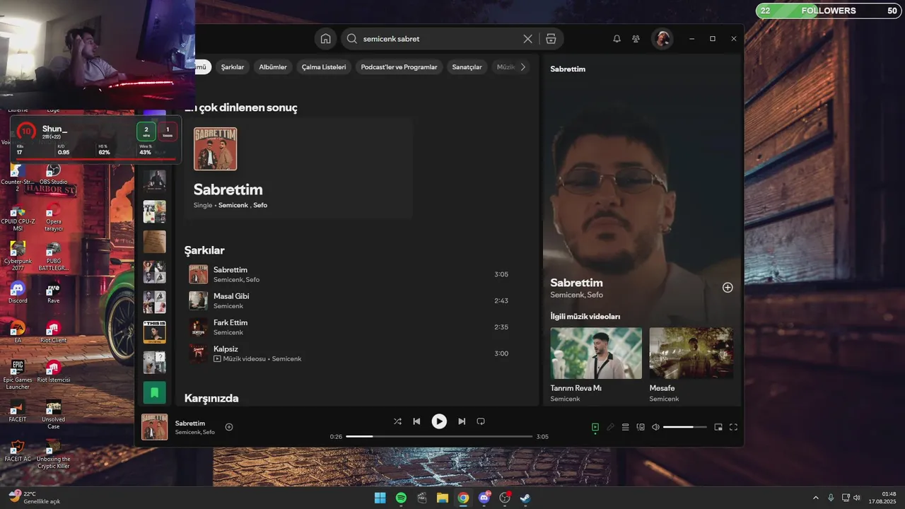The width and height of the screenshot is (905, 509).
Task: Add the playing song via the plus icon in the player bar
Action: pyautogui.click(x=229, y=427)
